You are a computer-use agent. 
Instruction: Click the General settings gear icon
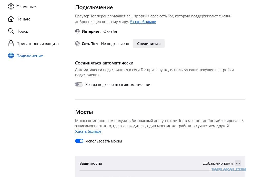(x=11, y=7)
